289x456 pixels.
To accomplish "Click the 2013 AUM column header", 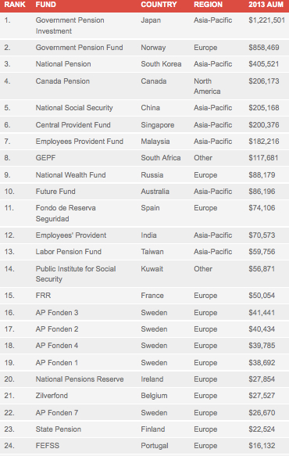I will [x=266, y=5].
